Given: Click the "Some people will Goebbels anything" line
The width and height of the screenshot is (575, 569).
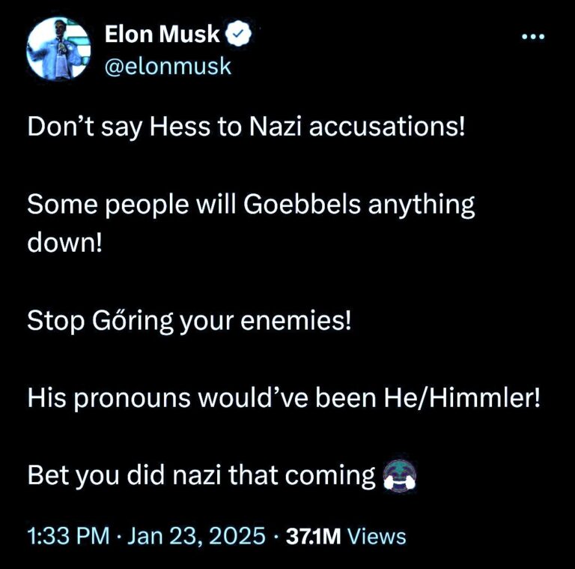Looking at the screenshot, I should pyautogui.click(x=251, y=205).
